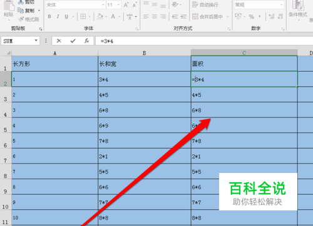Click the Select All corner triangle
This screenshot has width=313, height=226.
[8, 53]
